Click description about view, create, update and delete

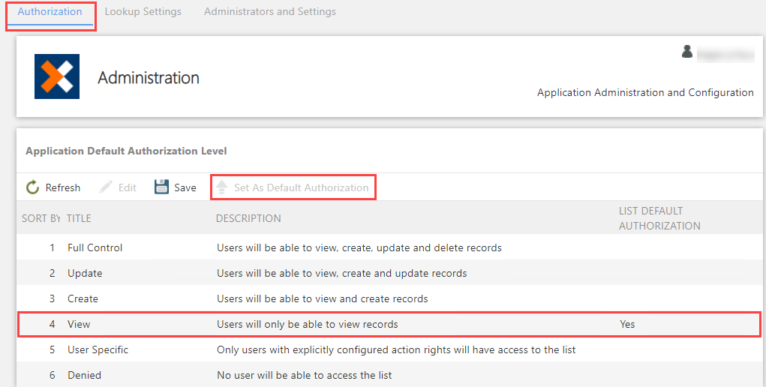click(359, 247)
